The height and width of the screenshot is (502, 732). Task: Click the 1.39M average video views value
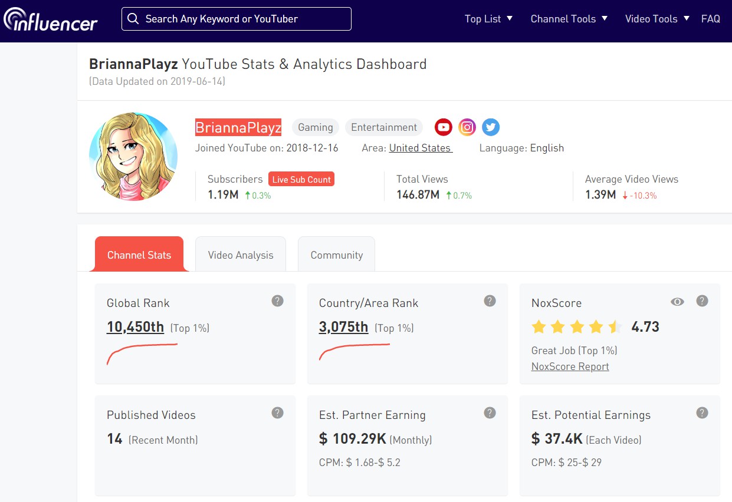coord(600,195)
